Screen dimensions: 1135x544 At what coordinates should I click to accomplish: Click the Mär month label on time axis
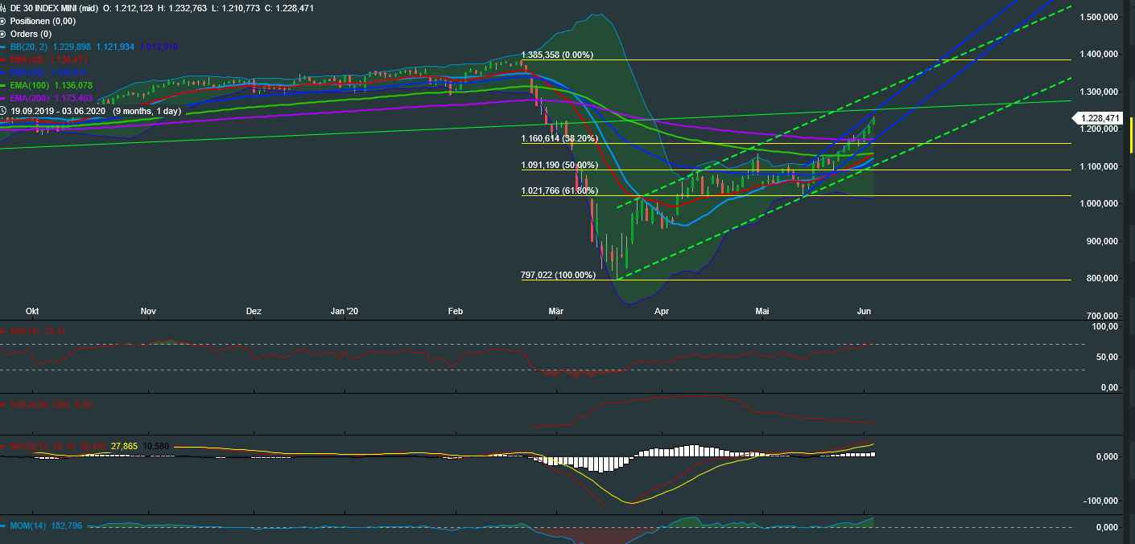[556, 310]
